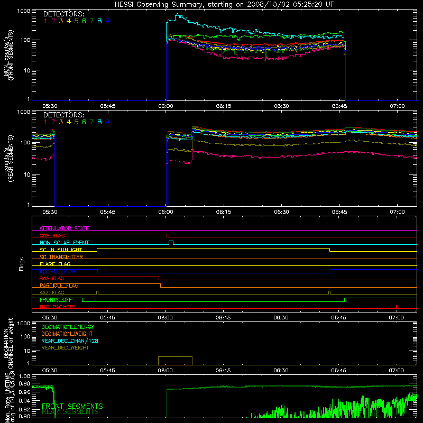Select the DECIMATION_WEIGHT legend entry
423x423 pixels.
click(67, 334)
